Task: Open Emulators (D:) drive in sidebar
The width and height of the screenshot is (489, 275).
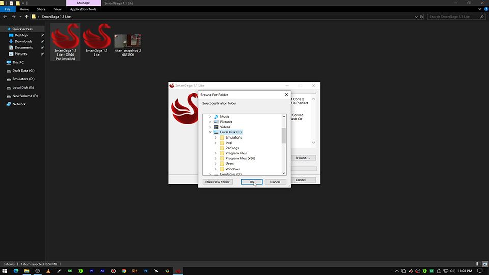Action: [x=23, y=79]
